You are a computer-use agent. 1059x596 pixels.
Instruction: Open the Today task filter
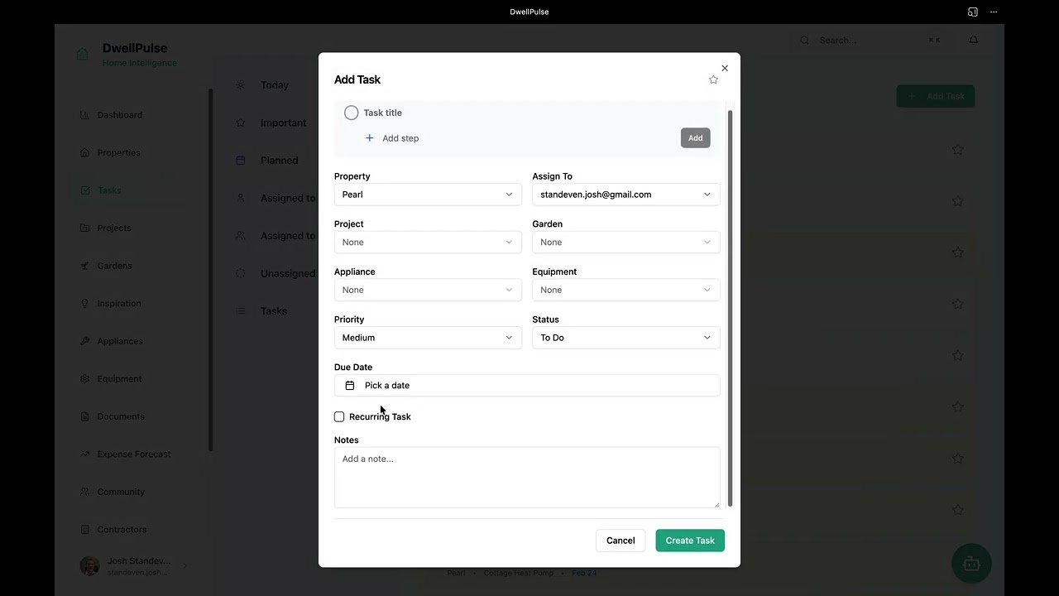(275, 85)
